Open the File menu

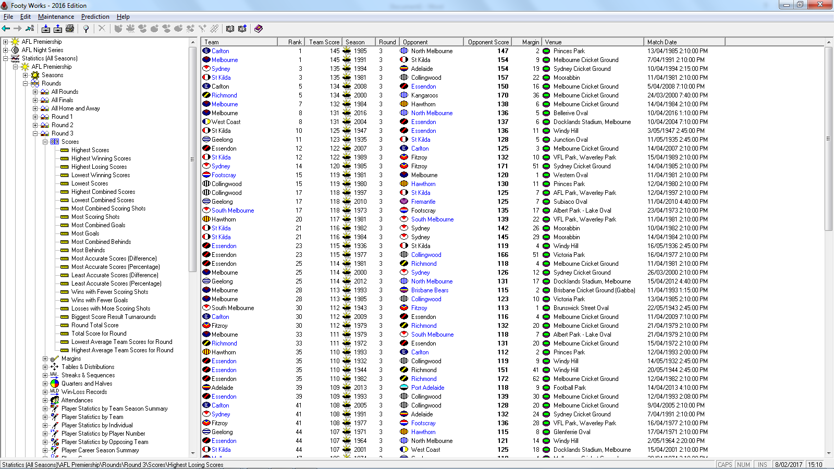[8, 17]
